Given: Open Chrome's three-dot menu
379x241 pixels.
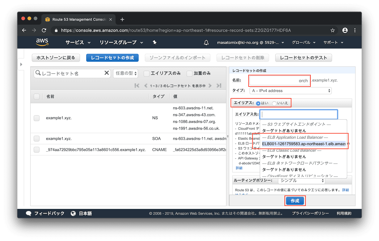Looking at the screenshot, I should (355, 30).
